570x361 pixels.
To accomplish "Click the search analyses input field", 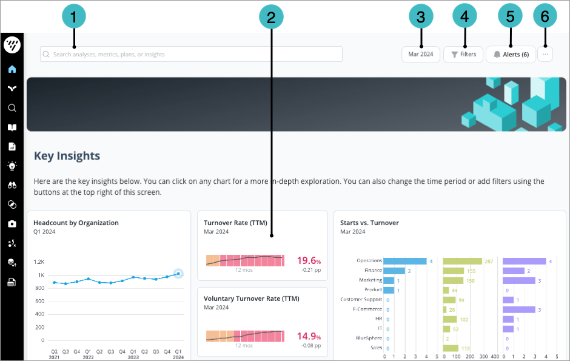I will [x=191, y=55].
